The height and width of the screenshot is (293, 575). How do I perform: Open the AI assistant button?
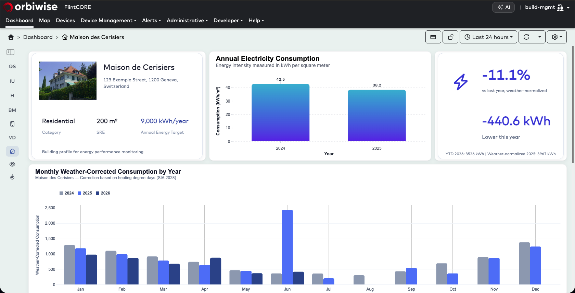click(503, 7)
